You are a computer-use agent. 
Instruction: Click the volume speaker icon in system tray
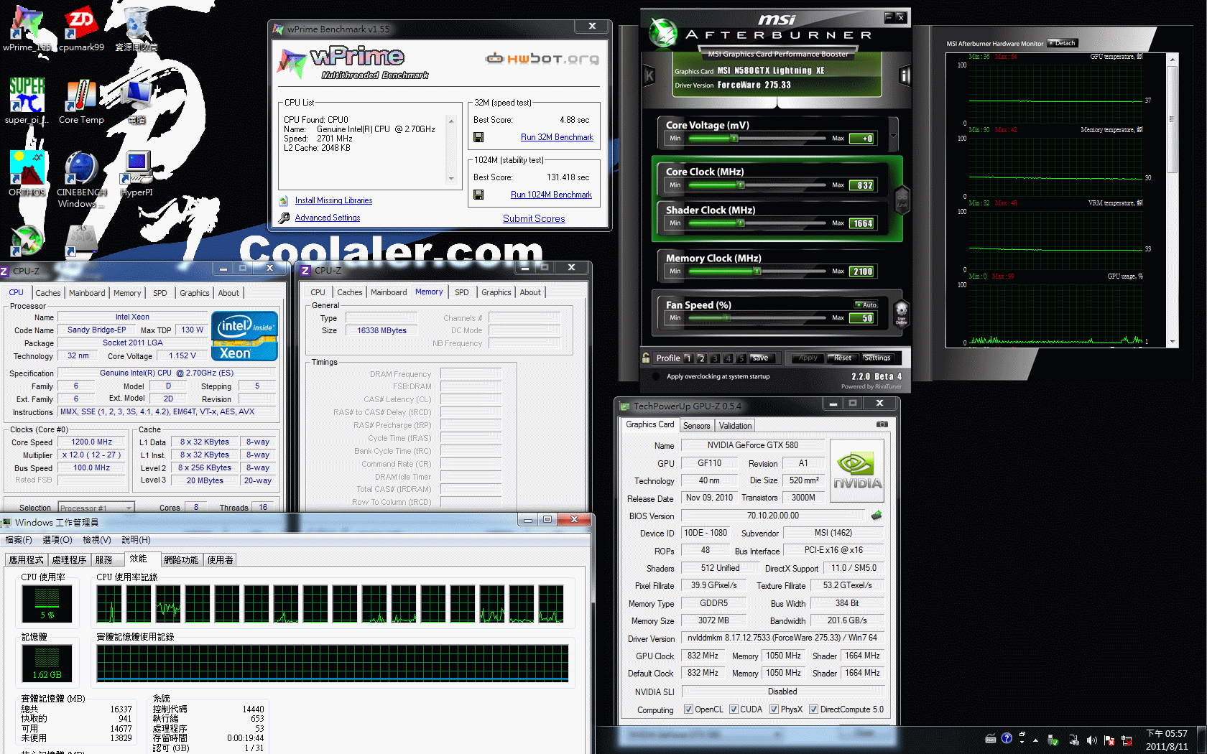(1091, 740)
